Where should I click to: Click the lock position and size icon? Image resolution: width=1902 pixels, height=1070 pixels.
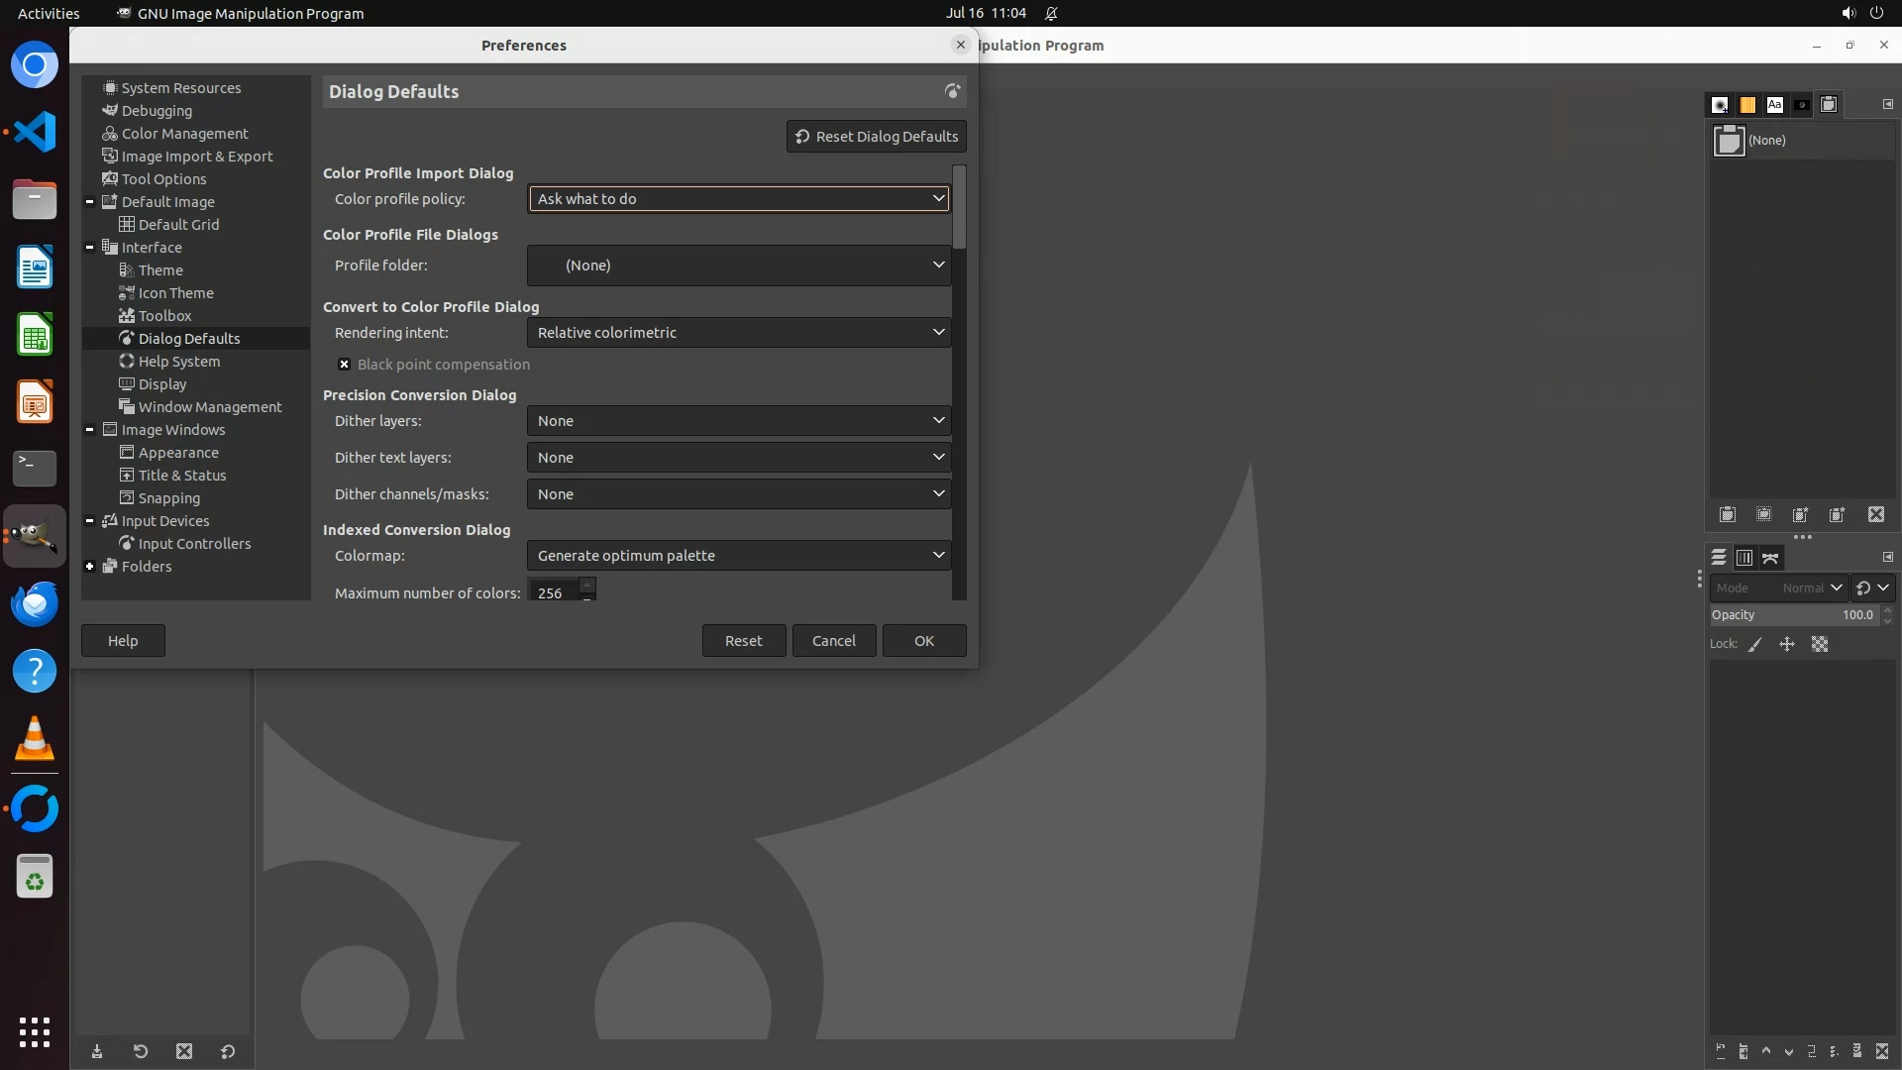click(x=1787, y=644)
